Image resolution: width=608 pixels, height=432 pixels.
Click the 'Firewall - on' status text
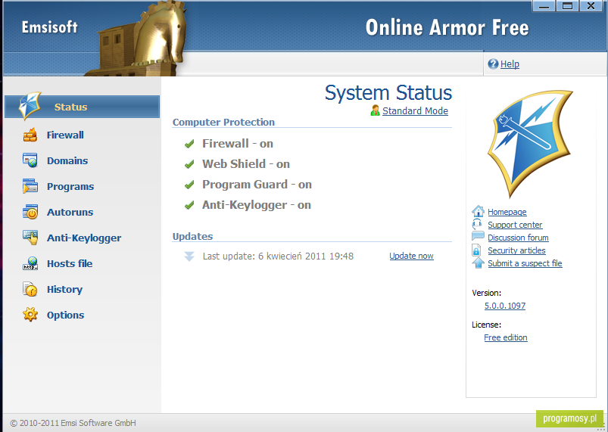(237, 144)
